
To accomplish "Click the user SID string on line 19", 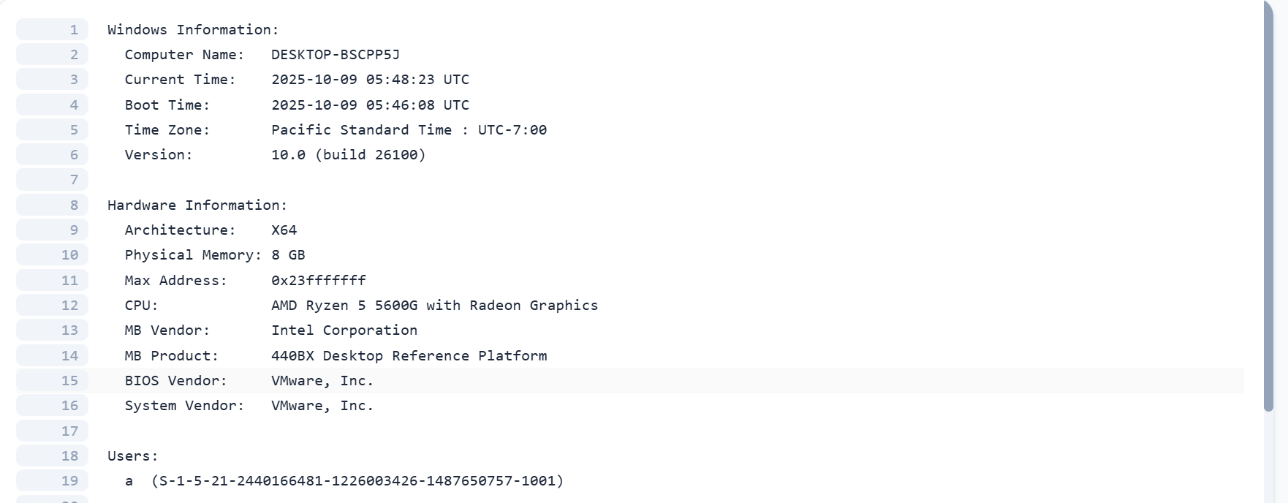I will pos(357,481).
